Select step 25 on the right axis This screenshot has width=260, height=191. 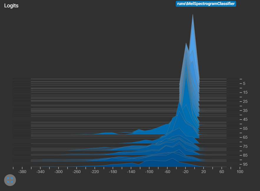(x=245, y=101)
